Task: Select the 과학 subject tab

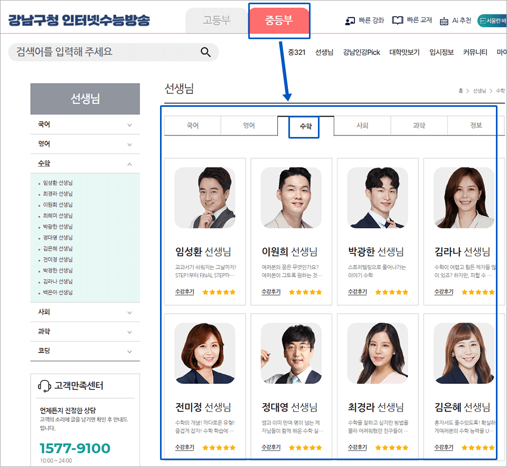Action: (419, 125)
